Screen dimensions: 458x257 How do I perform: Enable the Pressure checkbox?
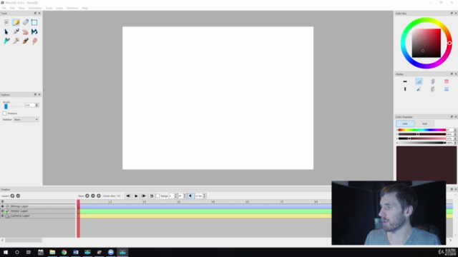click(x=4, y=114)
